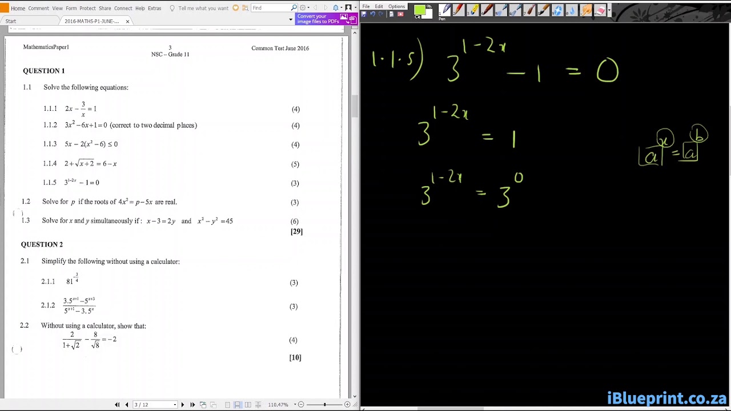Open the Home ribbon tab
The width and height of the screenshot is (731, 411).
pyautogui.click(x=18, y=8)
